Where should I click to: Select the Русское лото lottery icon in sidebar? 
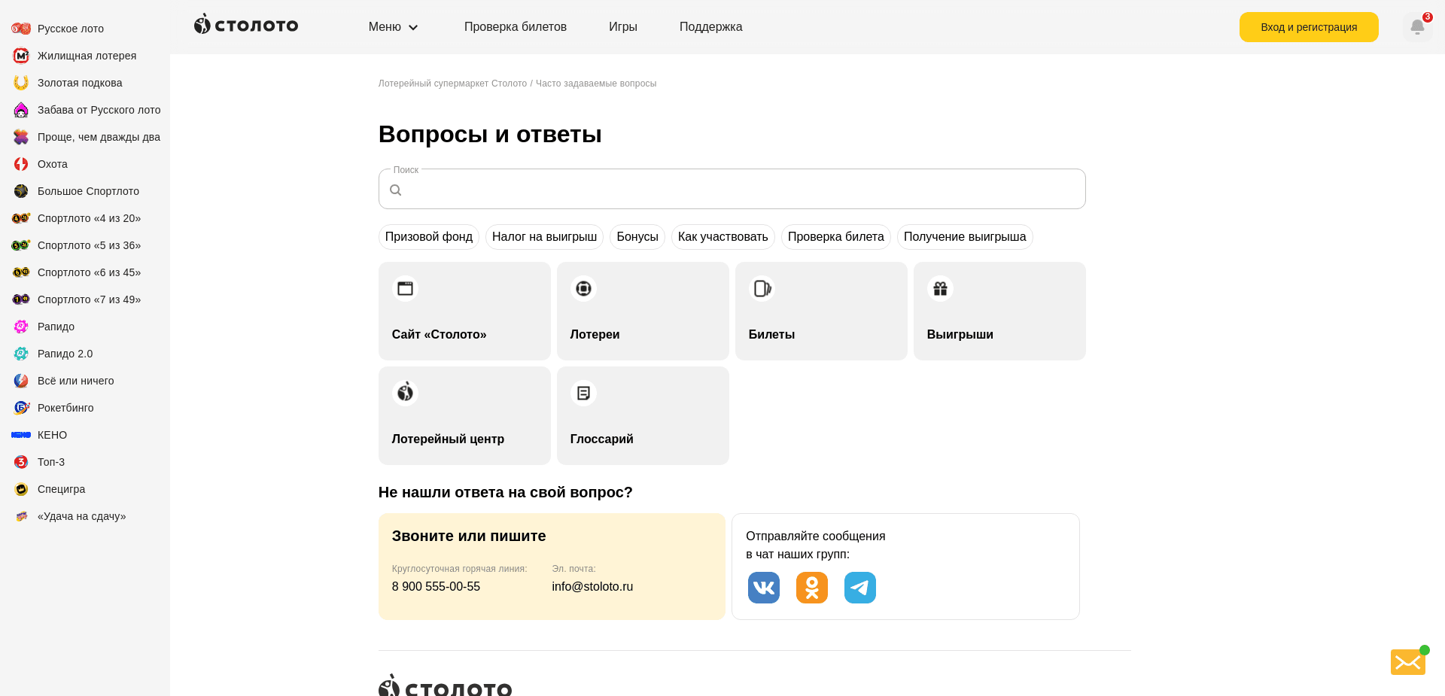20,28
